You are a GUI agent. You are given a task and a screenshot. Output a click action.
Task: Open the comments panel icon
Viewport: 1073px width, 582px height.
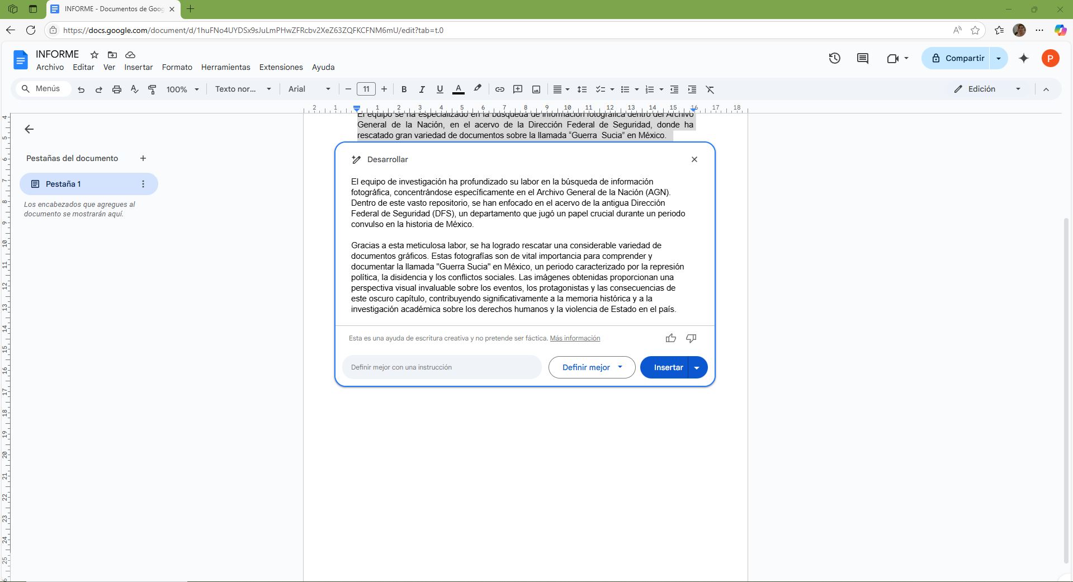862,58
